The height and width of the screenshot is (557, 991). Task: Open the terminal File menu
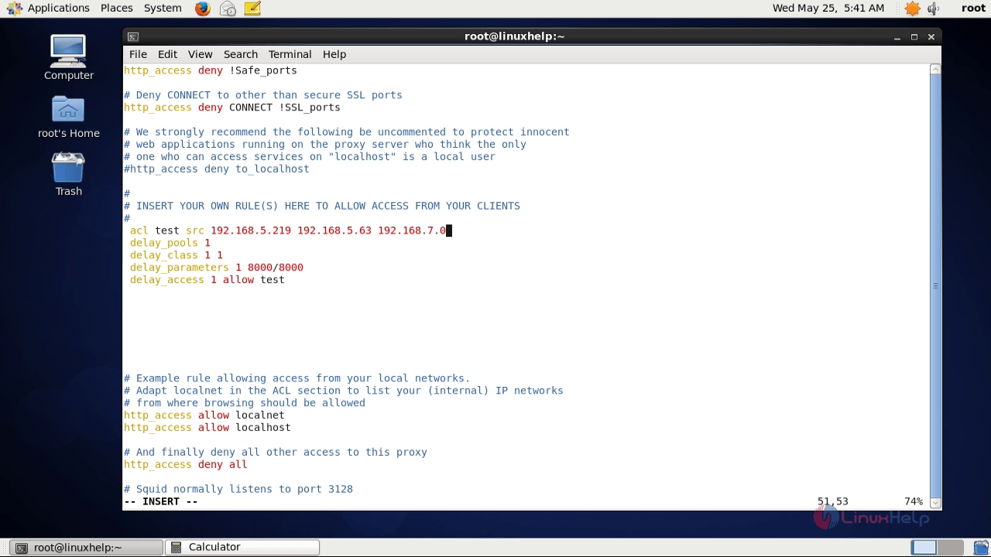pyautogui.click(x=138, y=54)
